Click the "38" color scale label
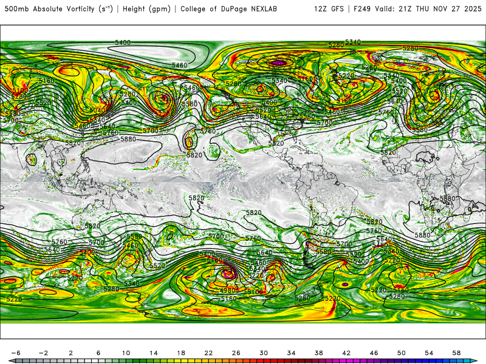Viewport: 486px width, 364px height. pos(318,353)
